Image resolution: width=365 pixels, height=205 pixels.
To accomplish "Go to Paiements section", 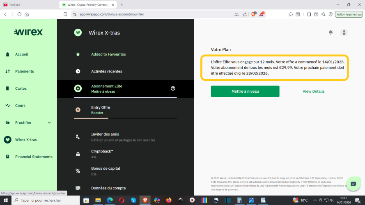I will tap(25, 71).
